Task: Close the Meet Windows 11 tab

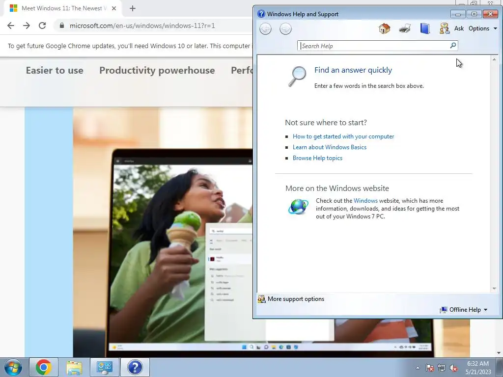Action: click(114, 8)
